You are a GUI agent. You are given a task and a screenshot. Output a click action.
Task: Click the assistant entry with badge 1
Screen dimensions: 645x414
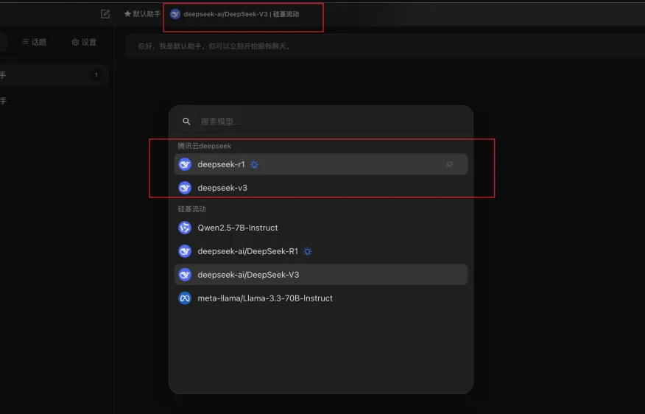[x=52, y=74]
